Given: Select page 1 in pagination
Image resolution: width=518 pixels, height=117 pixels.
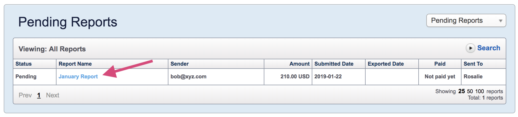Looking at the screenshot, I should pos(39,95).
